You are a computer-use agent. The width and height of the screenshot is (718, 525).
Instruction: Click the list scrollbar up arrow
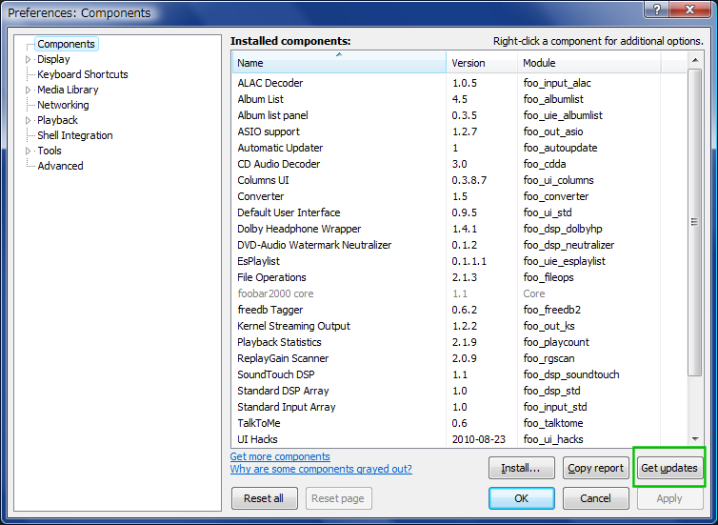695,60
